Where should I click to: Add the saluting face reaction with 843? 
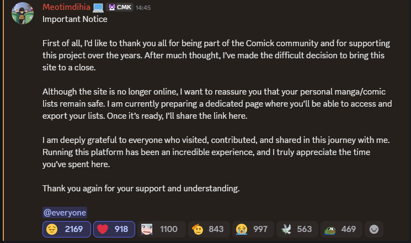207,229
